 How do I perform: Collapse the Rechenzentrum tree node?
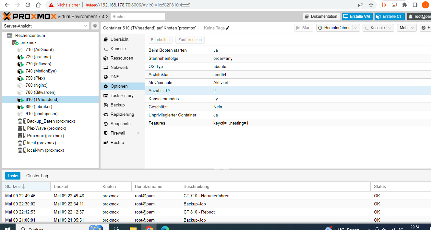click(x=5, y=35)
